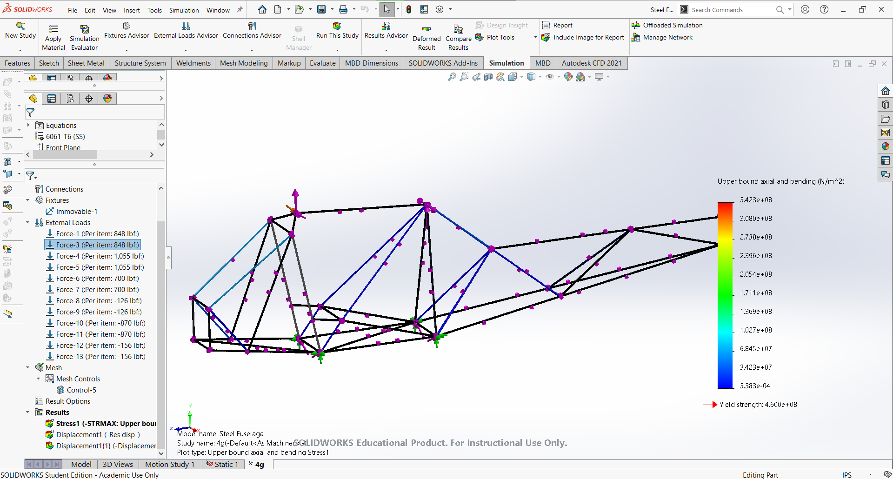Switch to the Weldments tab
Image resolution: width=893 pixels, height=479 pixels.
pos(193,63)
